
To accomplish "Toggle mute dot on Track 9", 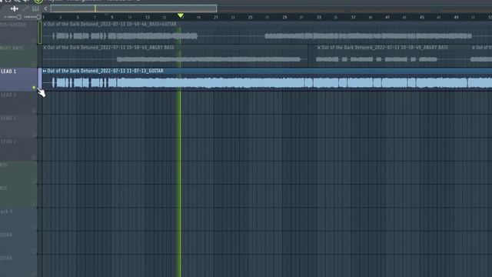I will click(x=34, y=227).
